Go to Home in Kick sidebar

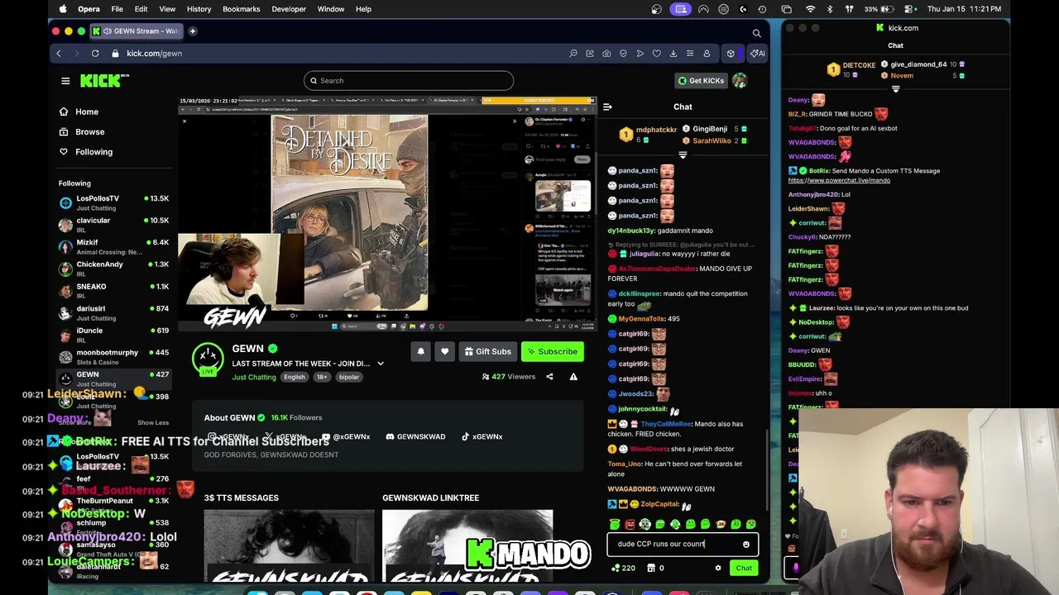tap(79, 112)
